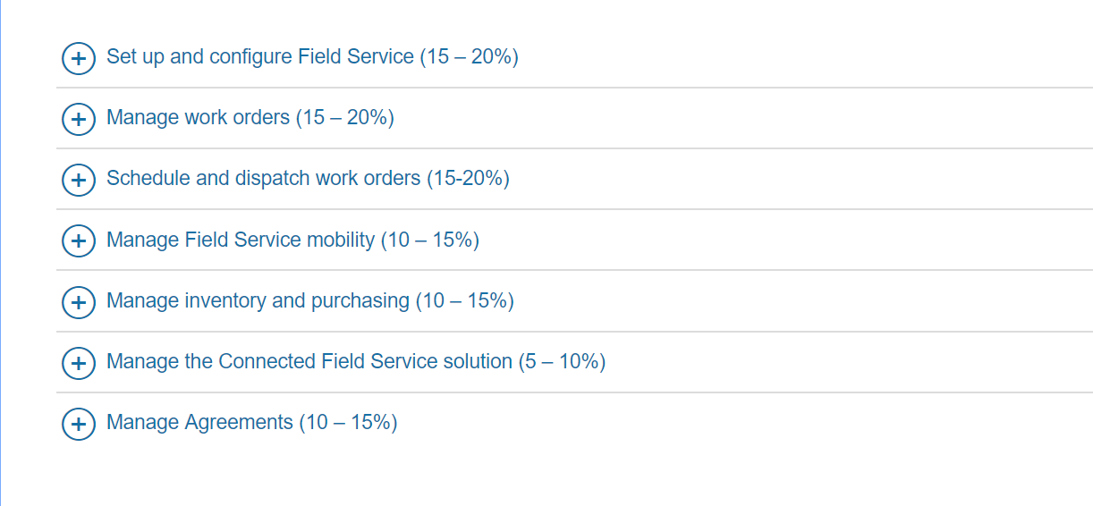Click "(15 – 20%)" after Manage work orders
Viewport: 1093px width, 506px height.
(x=345, y=118)
